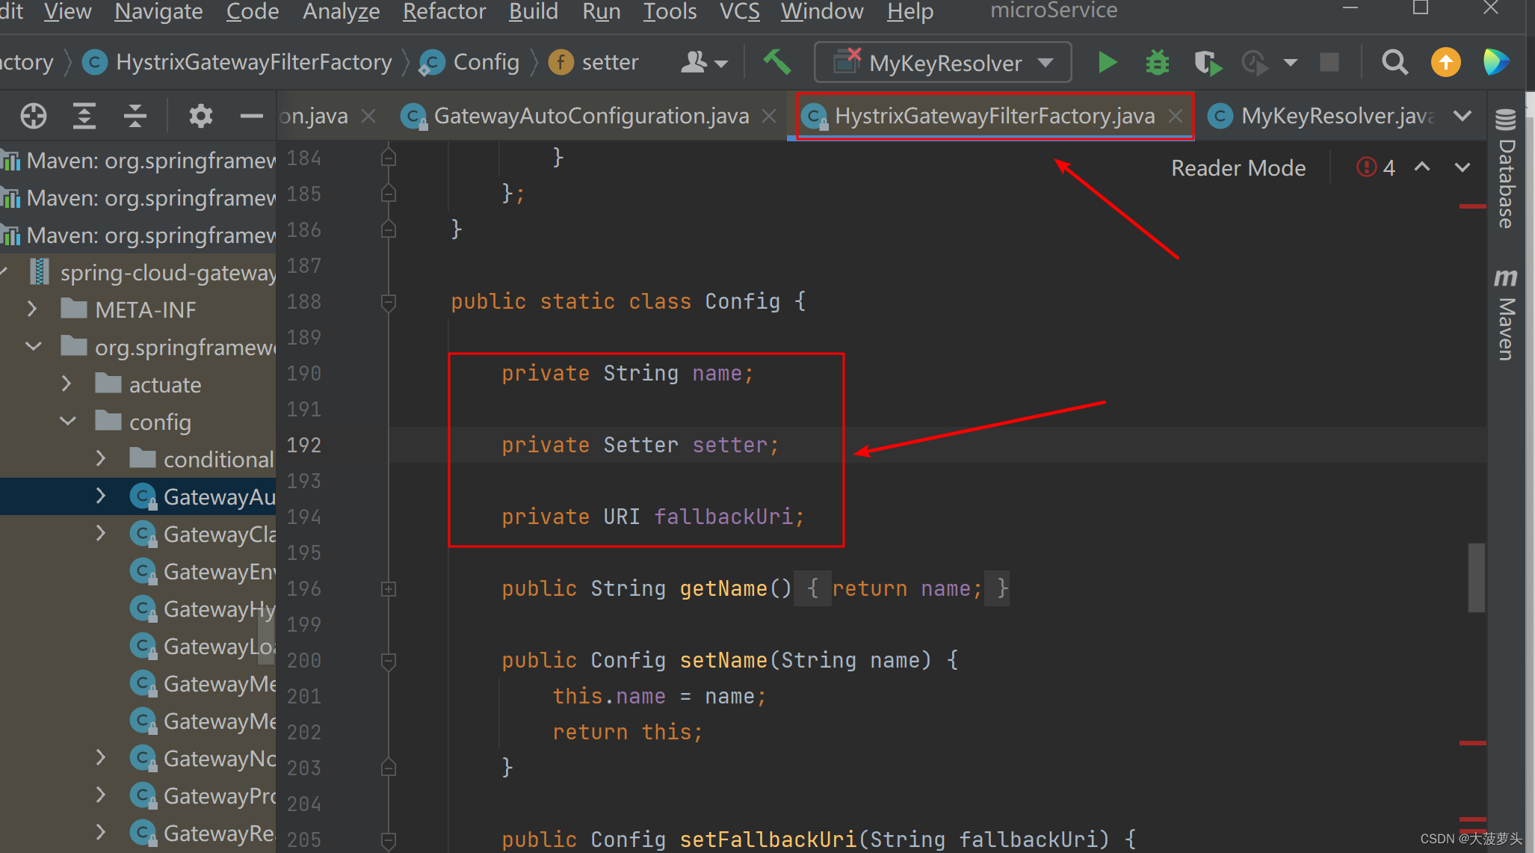Click the editor vertical scrollbar thumb
Viewport: 1535px width, 853px height.
click(x=1476, y=577)
